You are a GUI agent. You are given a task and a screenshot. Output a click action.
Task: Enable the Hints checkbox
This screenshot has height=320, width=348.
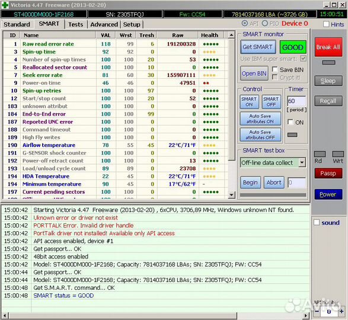(x=326, y=24)
